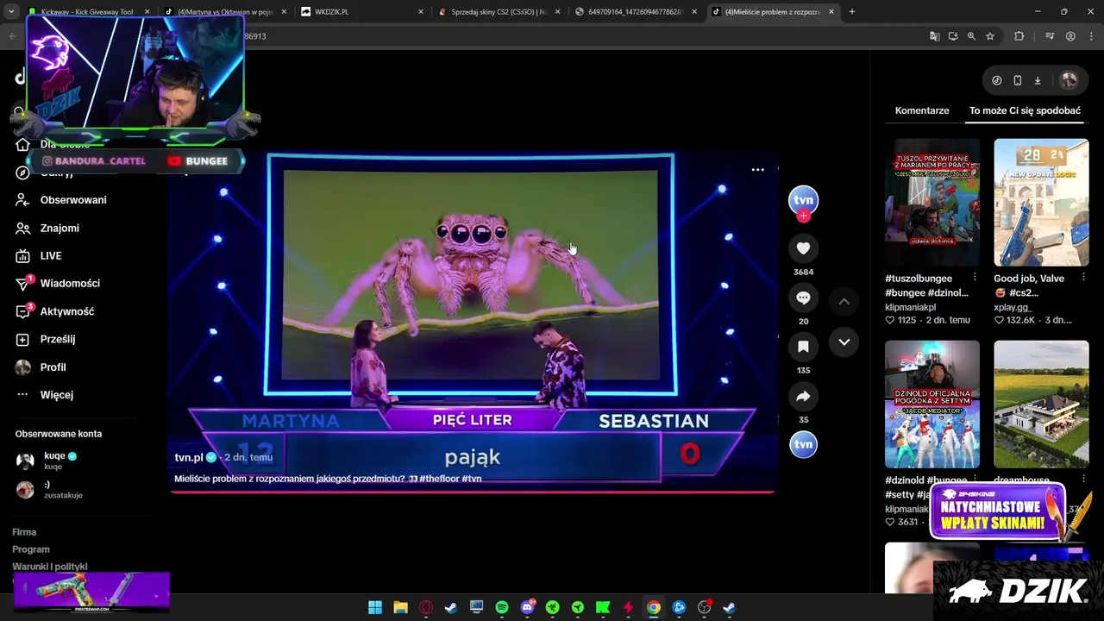Screen dimensions: 1104x621
Task: Expand Więcej menu in sidebar
Action: coord(56,394)
